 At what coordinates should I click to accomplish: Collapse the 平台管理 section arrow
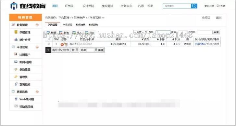37,47
